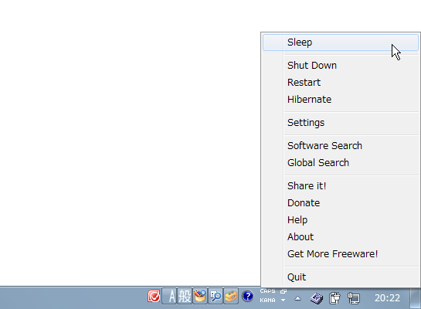Choose Settings in the context menu
This screenshot has height=309, width=421.
[306, 123]
